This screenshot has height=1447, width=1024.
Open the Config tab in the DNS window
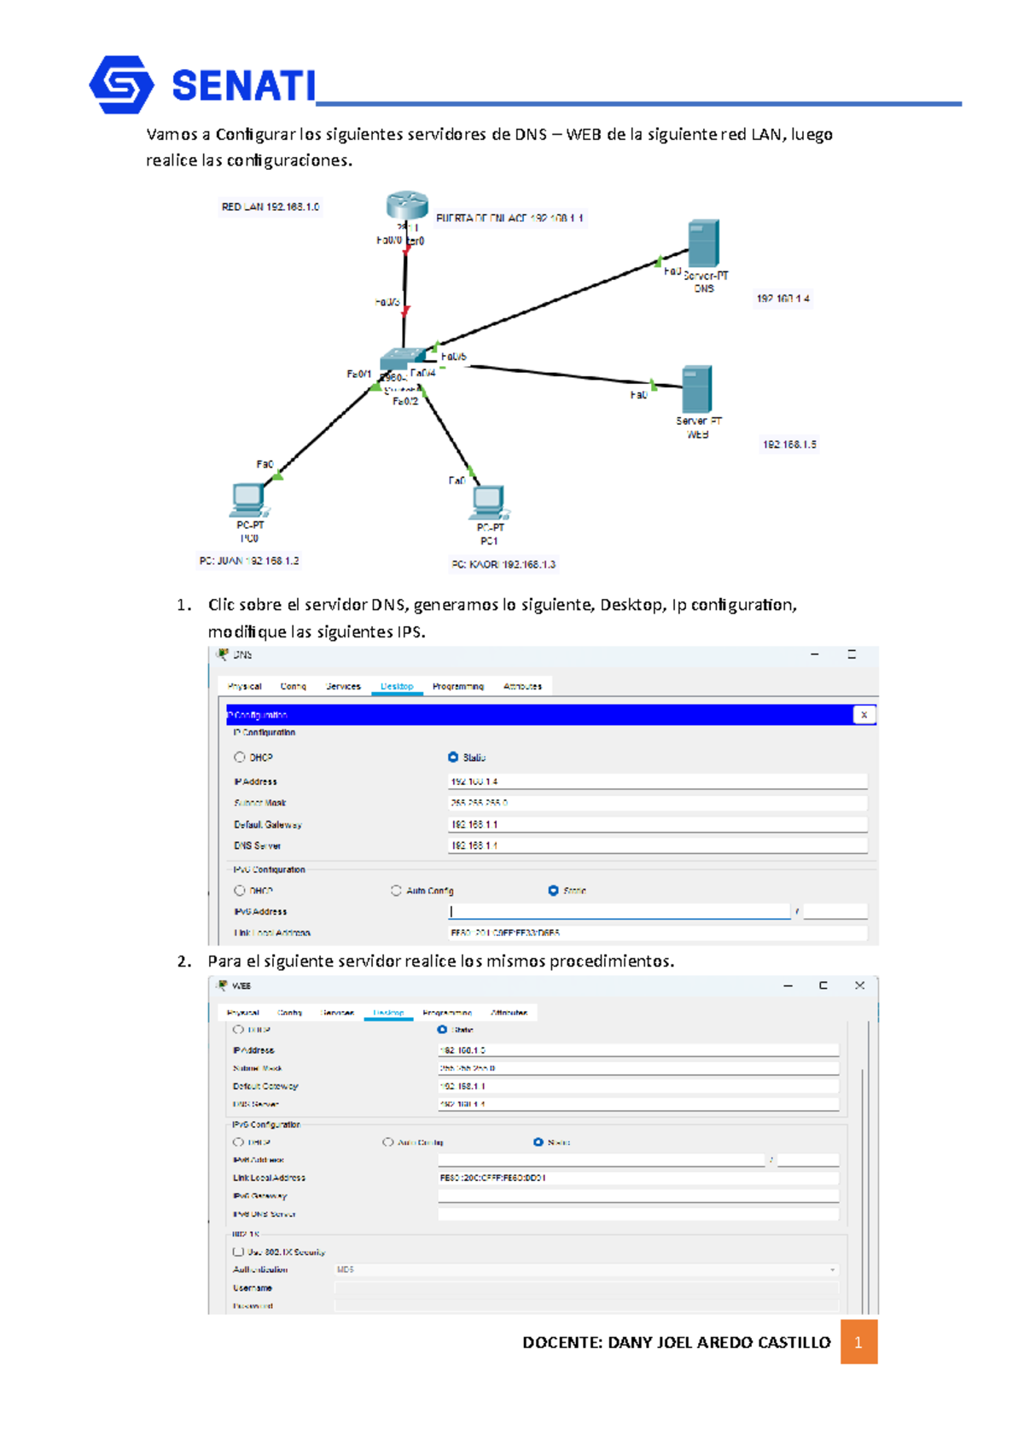(x=293, y=686)
